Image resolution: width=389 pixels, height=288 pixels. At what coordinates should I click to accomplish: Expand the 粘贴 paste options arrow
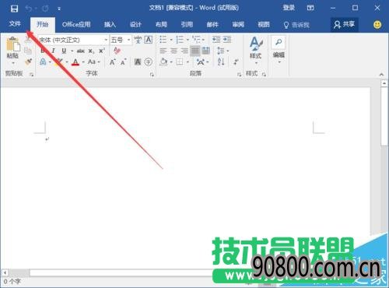(13, 63)
